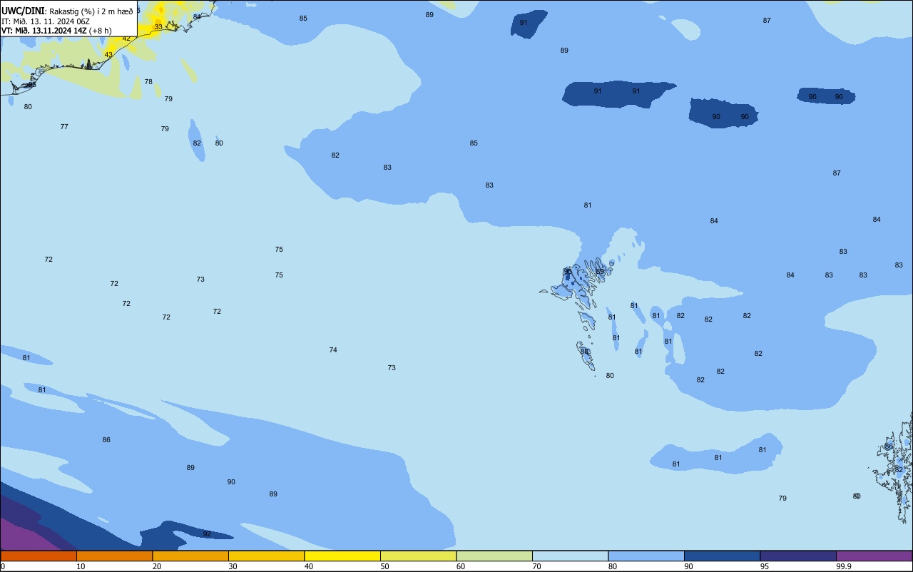
Task: Select the '50' tick label on legend
Action: click(x=385, y=566)
